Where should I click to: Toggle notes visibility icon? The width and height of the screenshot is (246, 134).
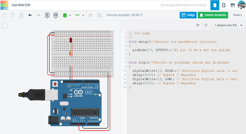(56, 15)
